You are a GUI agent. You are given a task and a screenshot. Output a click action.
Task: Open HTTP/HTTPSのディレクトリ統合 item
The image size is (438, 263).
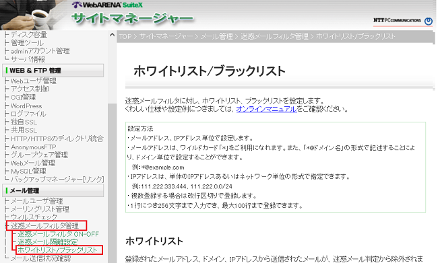(57, 139)
